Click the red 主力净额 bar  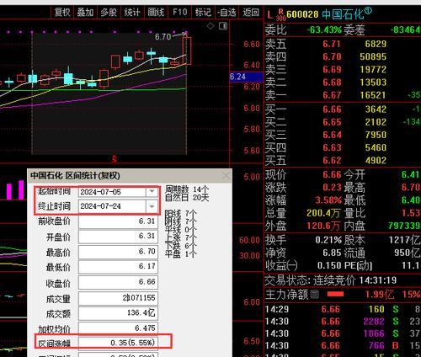coord(335,294)
